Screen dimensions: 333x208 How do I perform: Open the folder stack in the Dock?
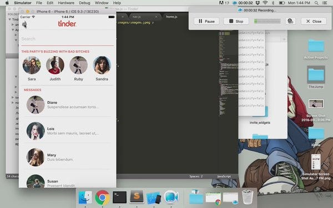pos(196,197)
